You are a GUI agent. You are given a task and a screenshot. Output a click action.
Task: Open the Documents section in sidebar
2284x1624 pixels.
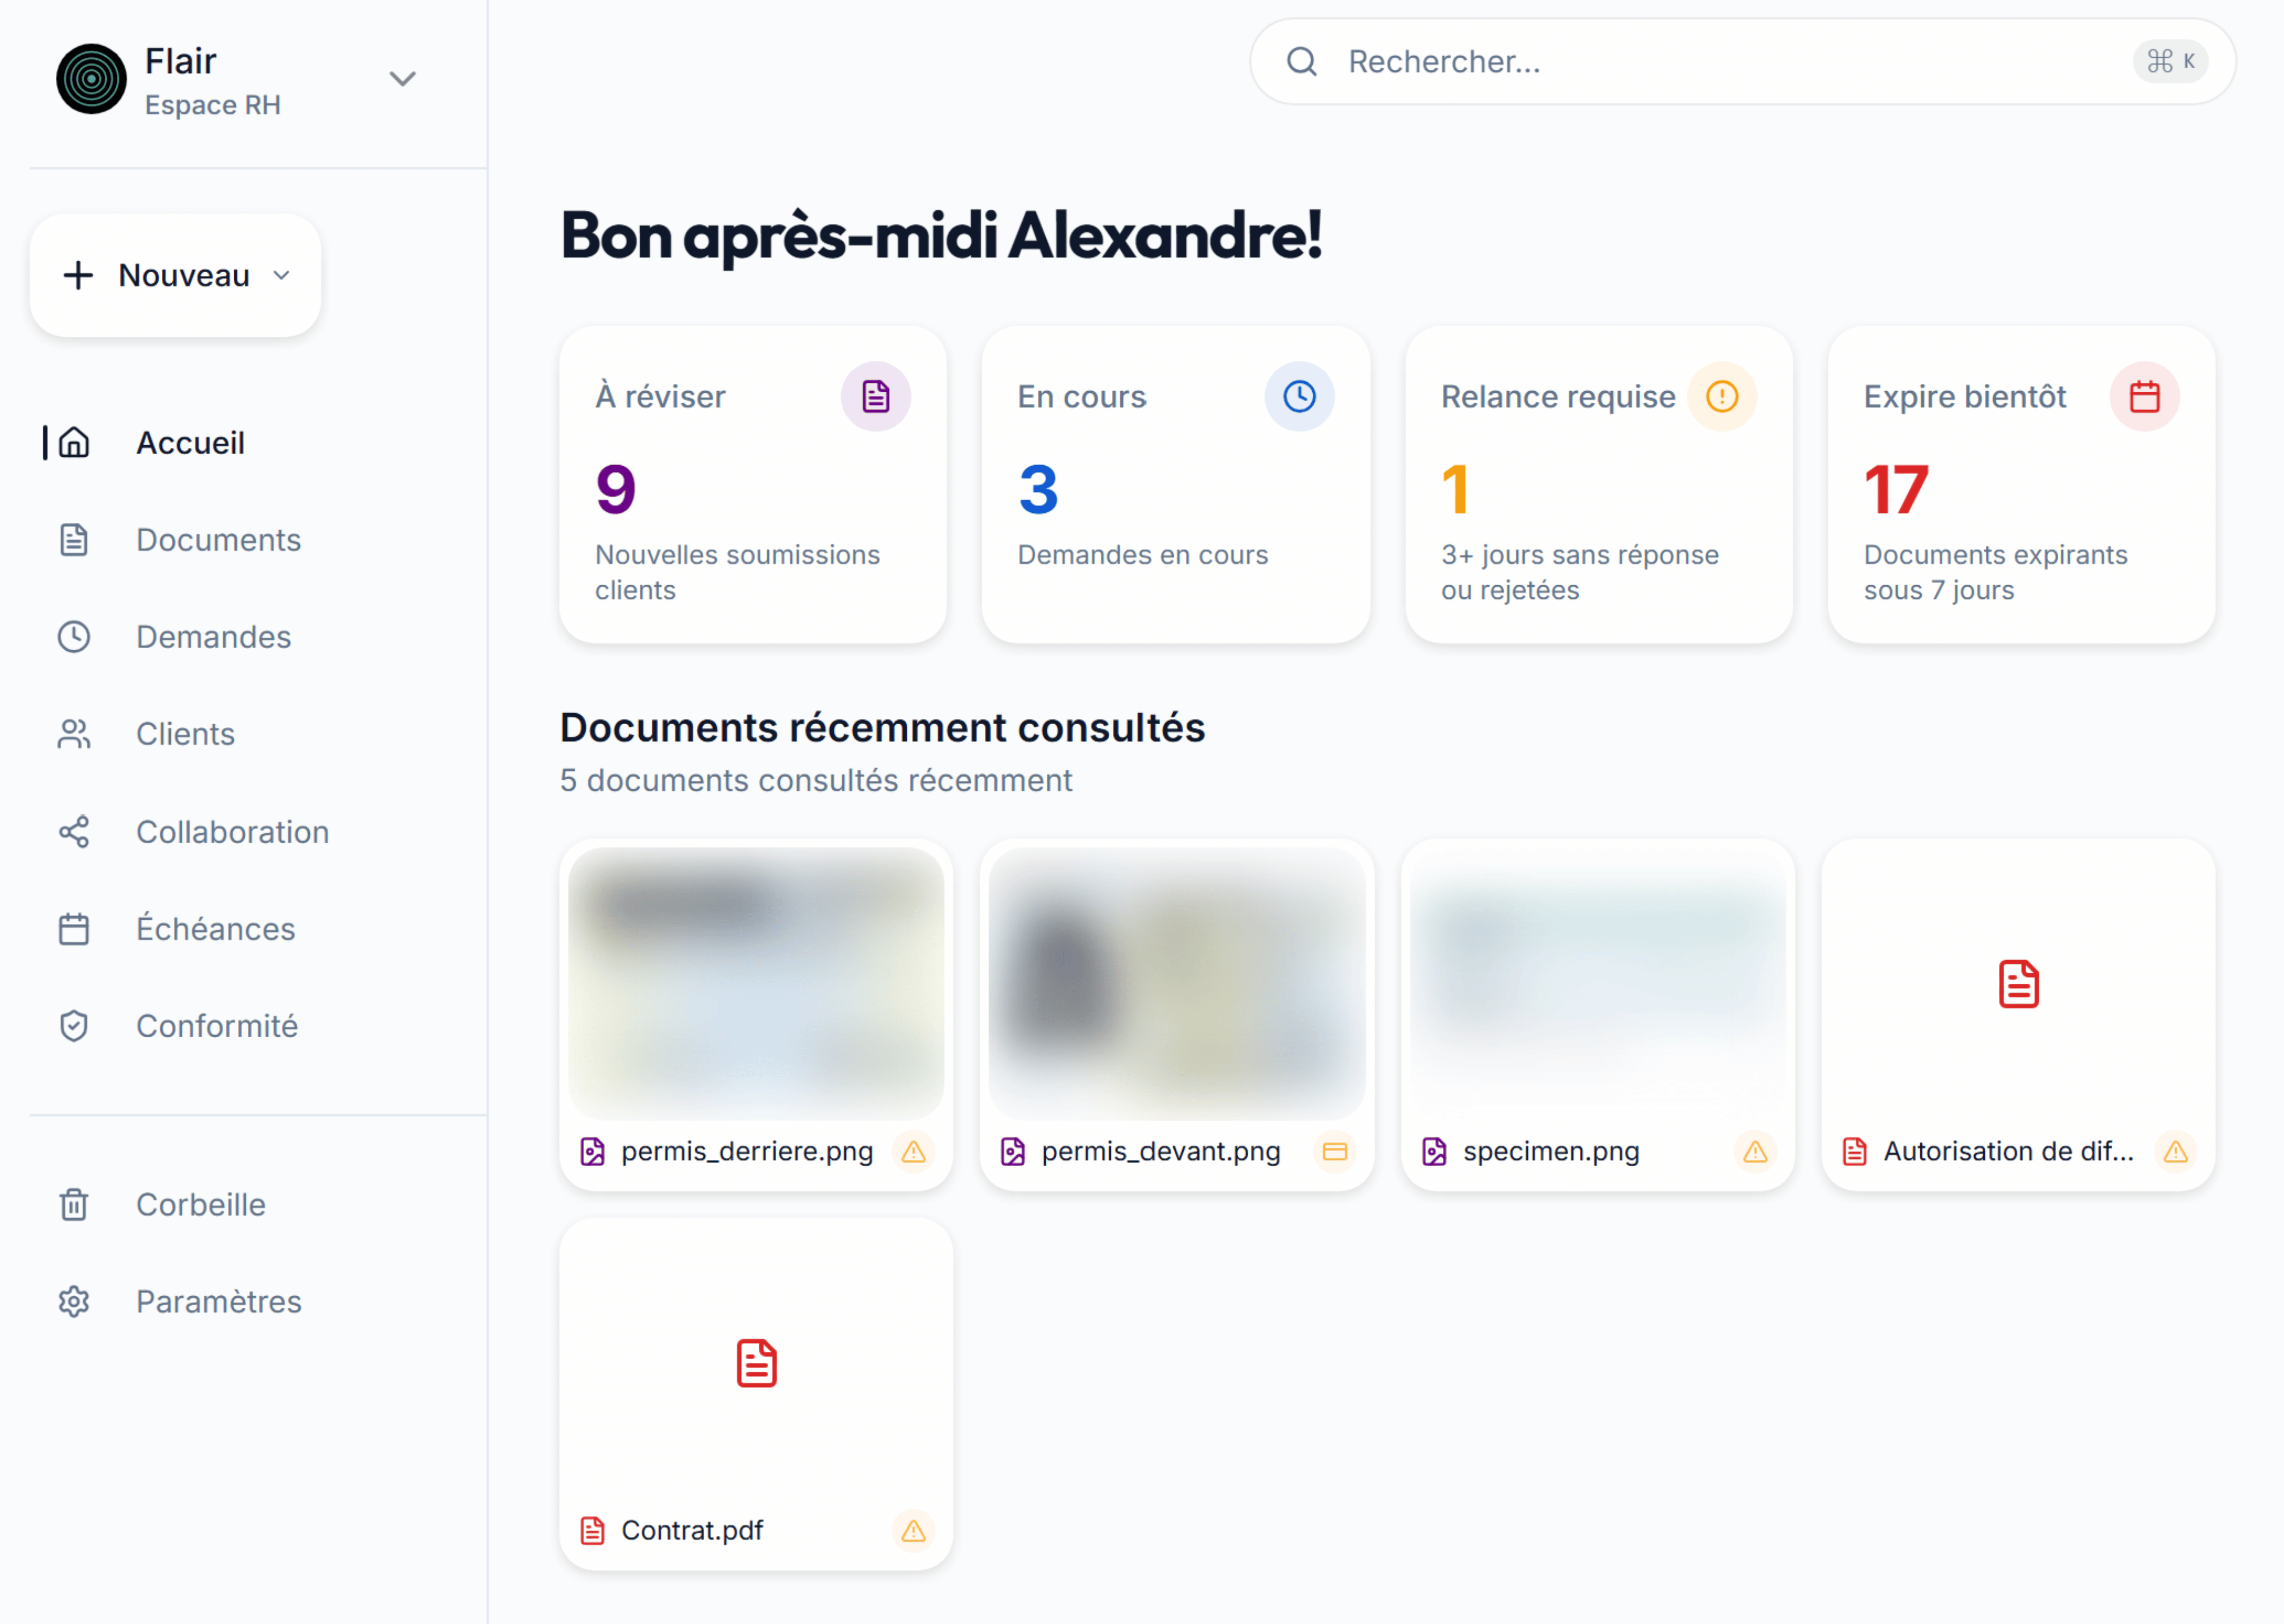[x=217, y=540]
